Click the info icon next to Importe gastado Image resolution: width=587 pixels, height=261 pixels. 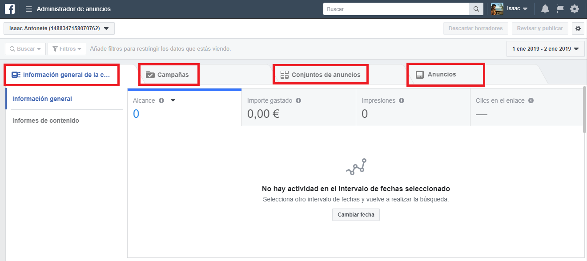coord(298,100)
